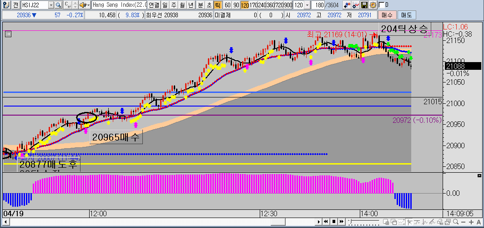Select the 틱 tick period
The image size is (484, 228).
coord(217,5)
